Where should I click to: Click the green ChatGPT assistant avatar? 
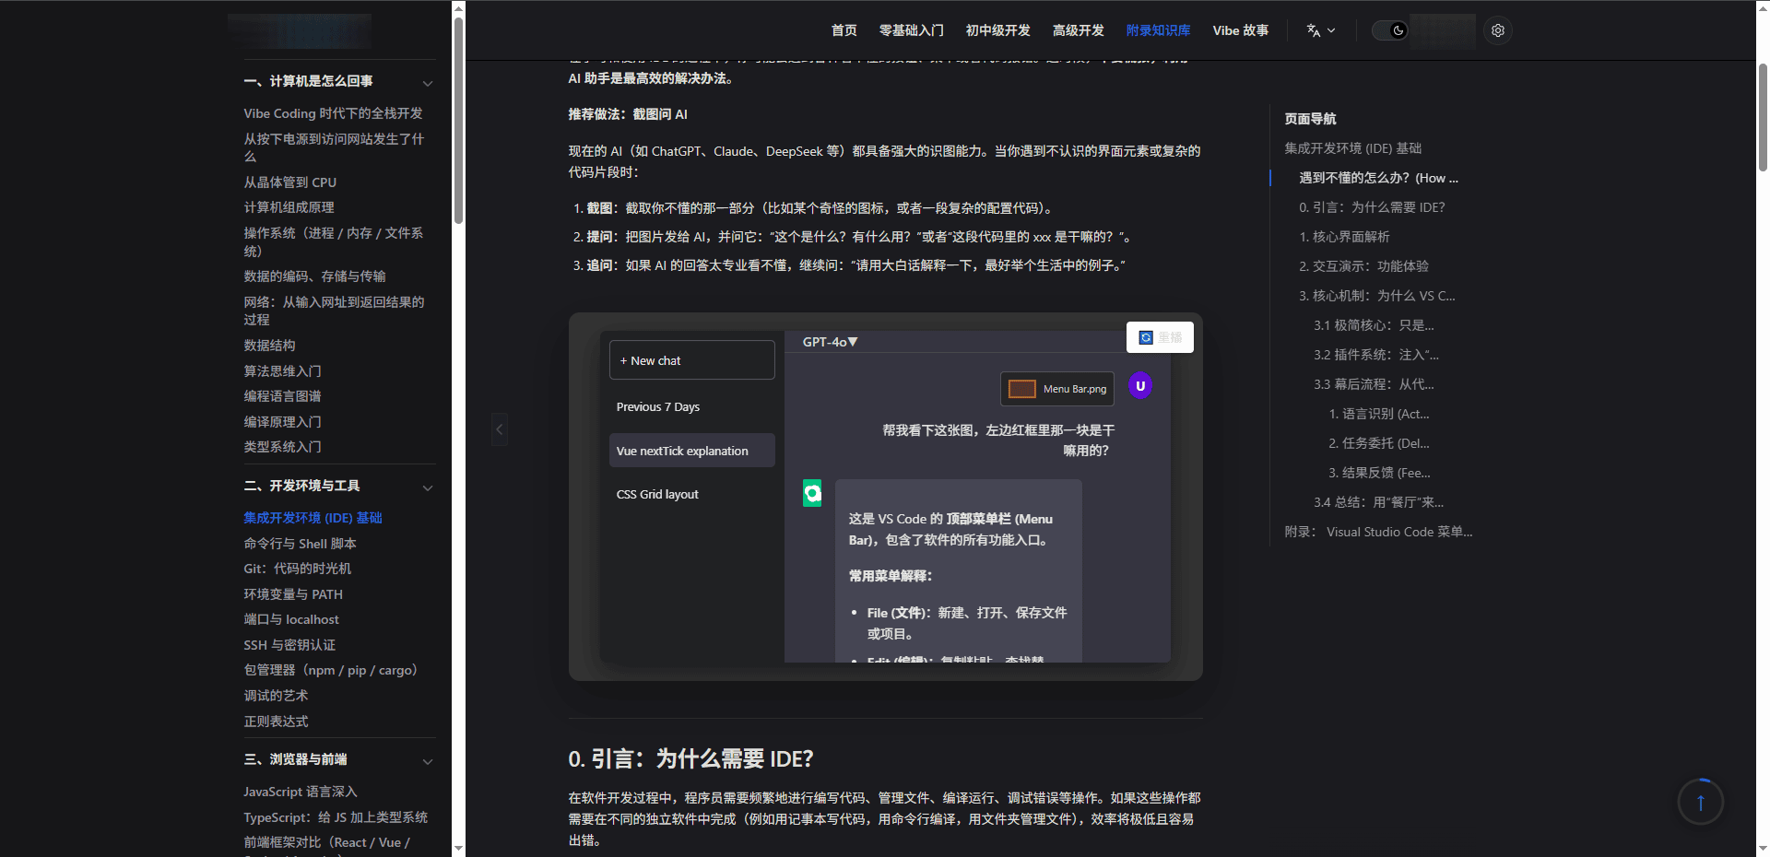pyautogui.click(x=812, y=494)
